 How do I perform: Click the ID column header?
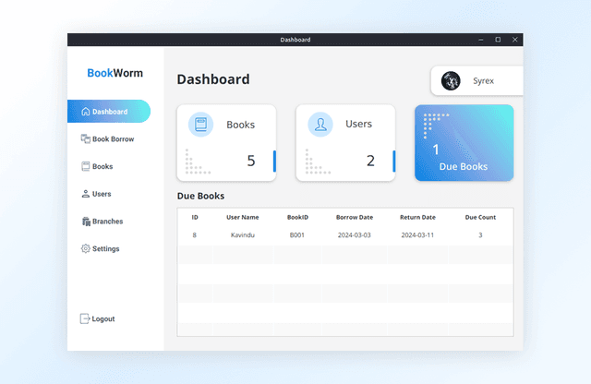click(x=195, y=218)
